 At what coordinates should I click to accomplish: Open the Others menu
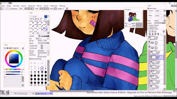62,6
